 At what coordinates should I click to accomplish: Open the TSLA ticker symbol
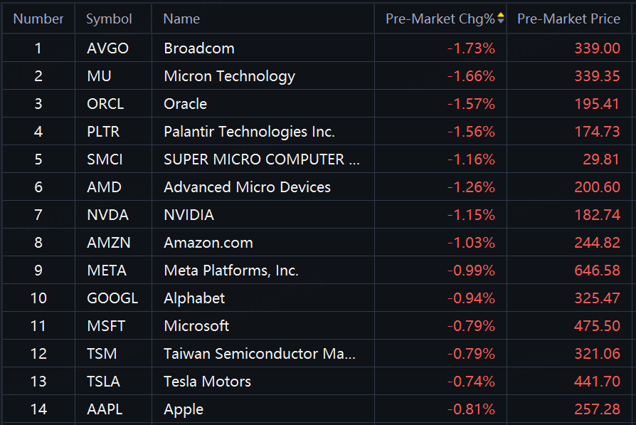point(103,382)
